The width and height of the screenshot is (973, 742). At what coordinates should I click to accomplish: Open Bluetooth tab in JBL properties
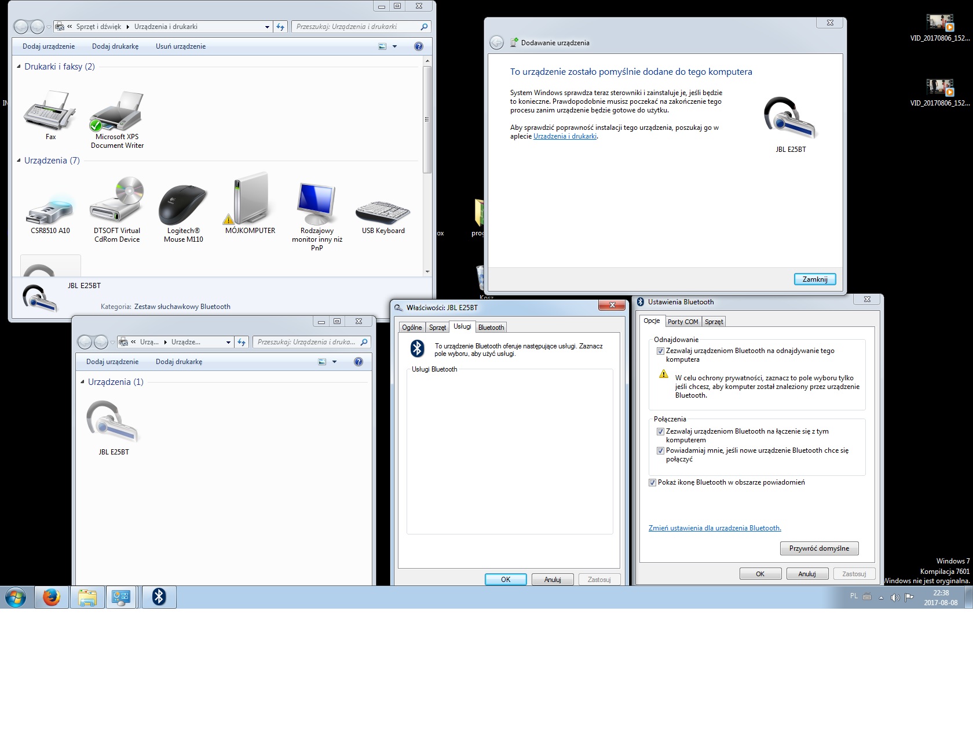pyautogui.click(x=491, y=328)
